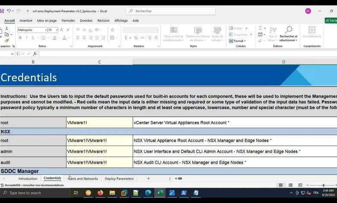This screenshot has width=337, height=203.
Task: Open the font size 10 dropdown
Action: [x=57, y=30]
